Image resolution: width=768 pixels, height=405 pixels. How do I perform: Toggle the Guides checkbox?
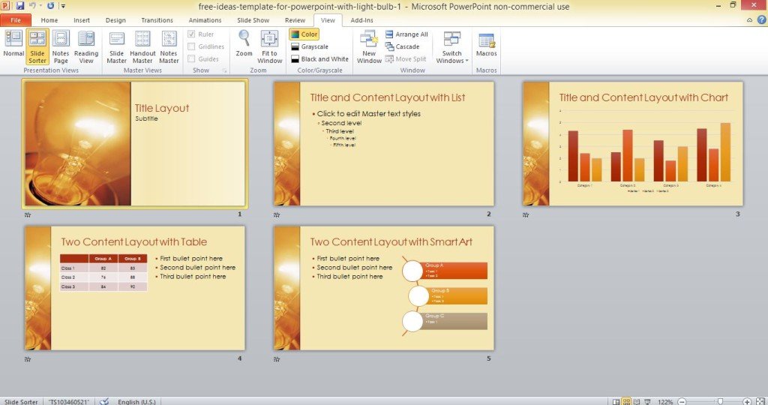tap(191, 58)
